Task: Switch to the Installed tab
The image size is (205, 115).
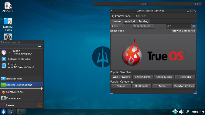Action: [129, 21]
